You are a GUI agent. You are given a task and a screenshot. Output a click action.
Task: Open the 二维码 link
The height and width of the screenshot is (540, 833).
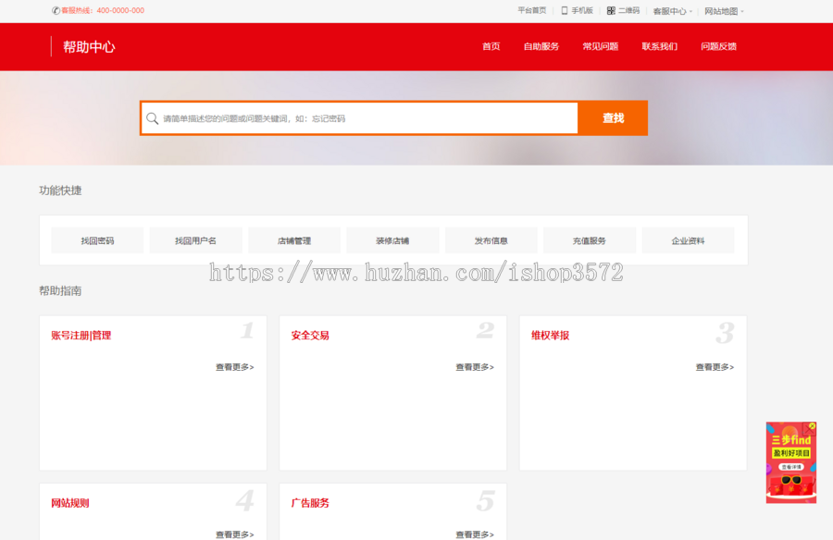[x=628, y=10]
